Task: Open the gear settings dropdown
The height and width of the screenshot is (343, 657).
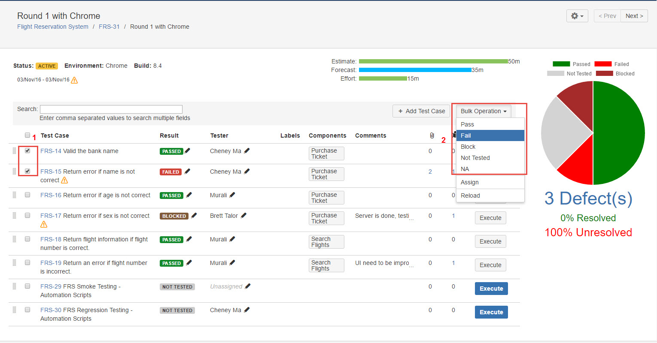Action: pyautogui.click(x=577, y=16)
